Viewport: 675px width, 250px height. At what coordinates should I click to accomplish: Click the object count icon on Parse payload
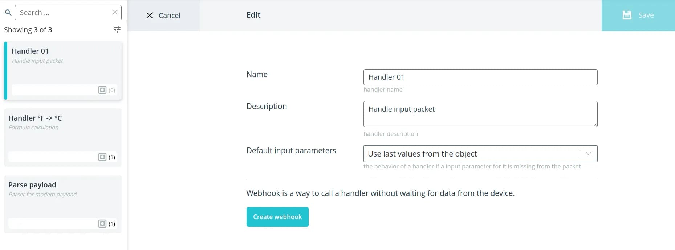point(102,224)
